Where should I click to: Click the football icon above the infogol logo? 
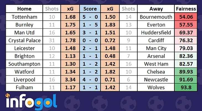pyautogui.click(x=8, y=96)
